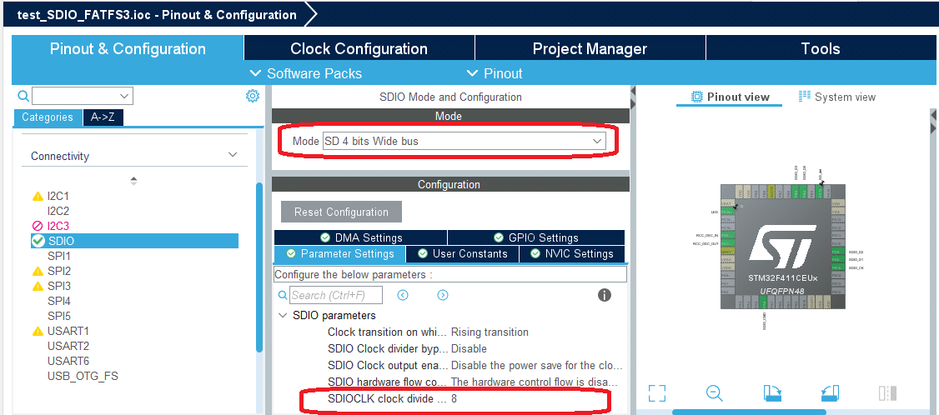Screen dimensions: 939x415
Task: Click the I2C3 disabled icon
Action: click(x=38, y=226)
